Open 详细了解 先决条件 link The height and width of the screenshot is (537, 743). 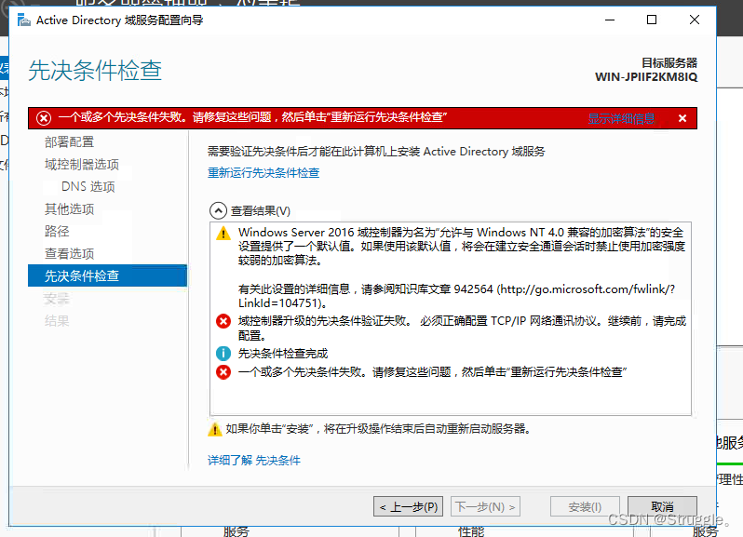[x=254, y=461]
